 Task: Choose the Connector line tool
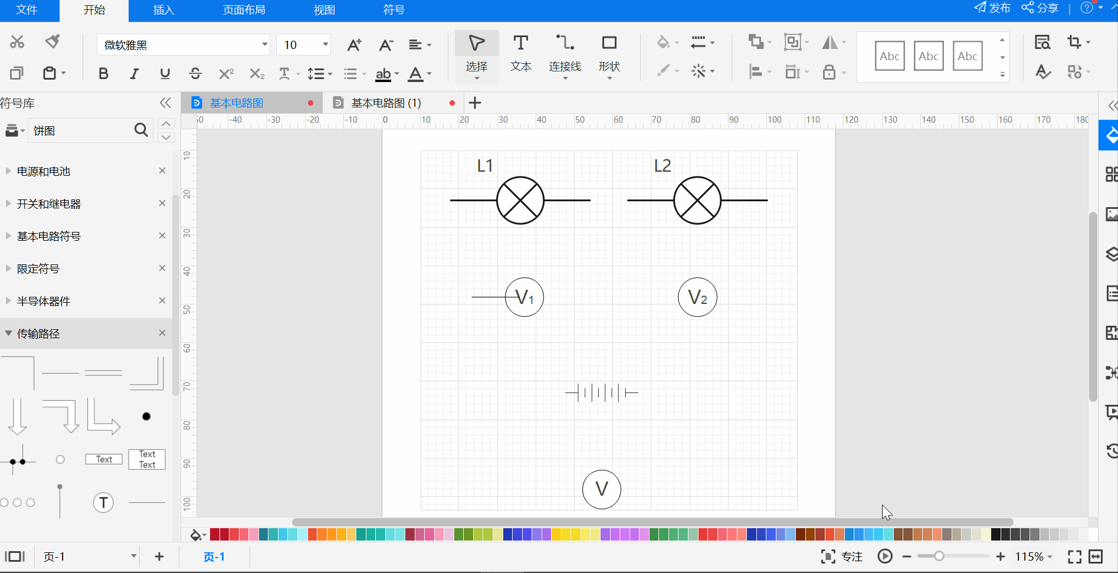click(565, 57)
